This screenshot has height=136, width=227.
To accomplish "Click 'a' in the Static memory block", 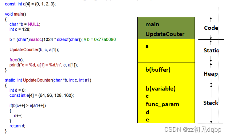I will pyautogui.click(x=147, y=46).
